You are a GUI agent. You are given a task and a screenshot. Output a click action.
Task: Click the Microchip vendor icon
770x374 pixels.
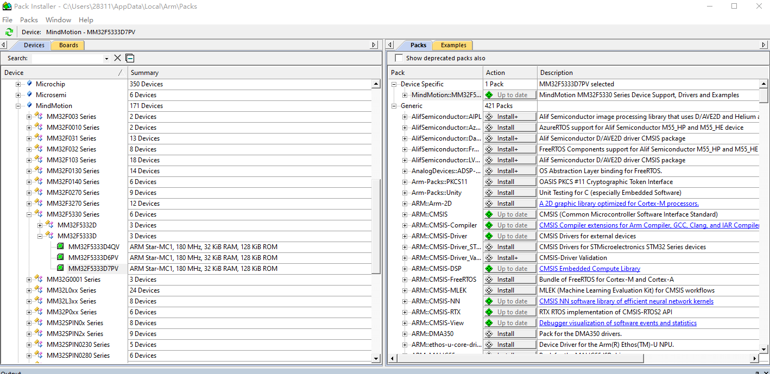(x=29, y=84)
